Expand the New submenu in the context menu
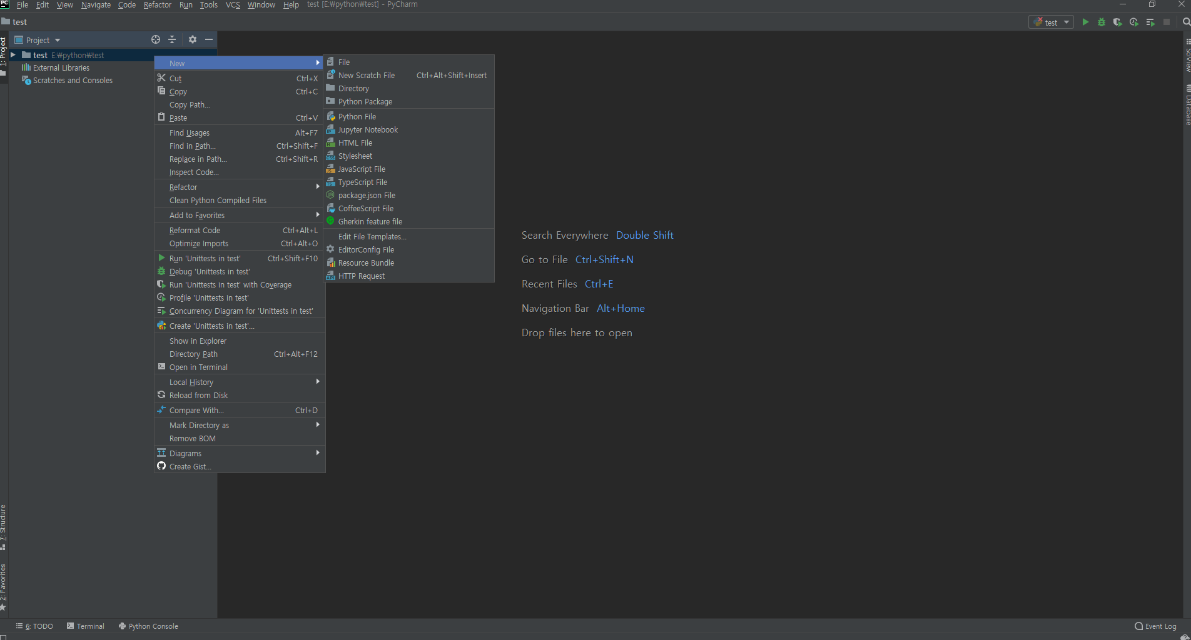1191x640 pixels. click(240, 63)
